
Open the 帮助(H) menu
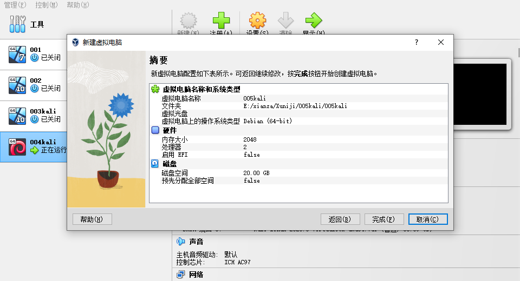click(x=78, y=5)
